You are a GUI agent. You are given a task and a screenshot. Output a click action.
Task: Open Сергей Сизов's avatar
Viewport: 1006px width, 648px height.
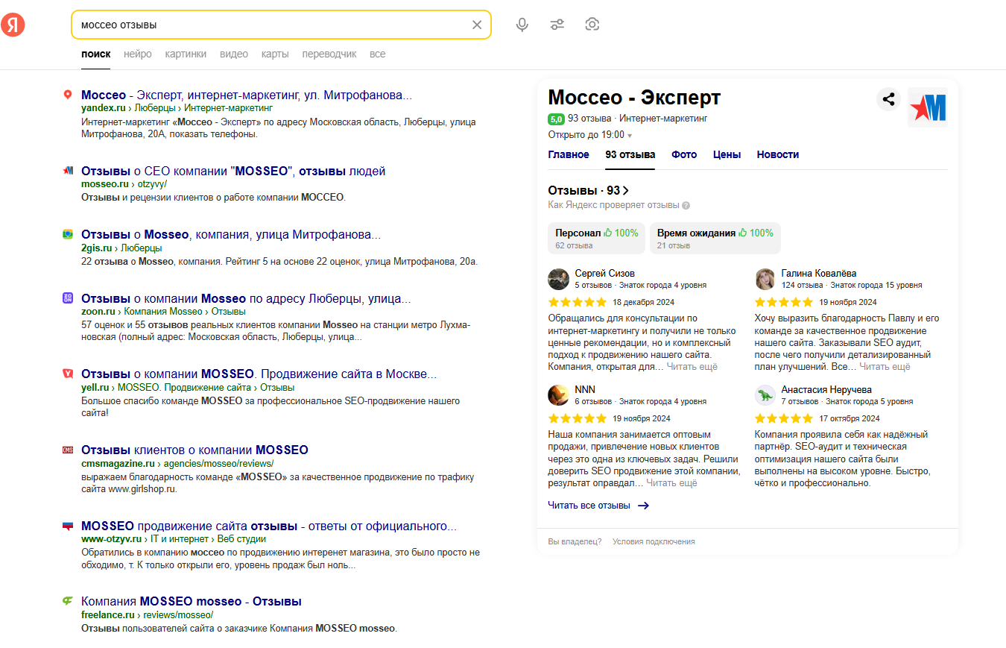[x=558, y=279]
